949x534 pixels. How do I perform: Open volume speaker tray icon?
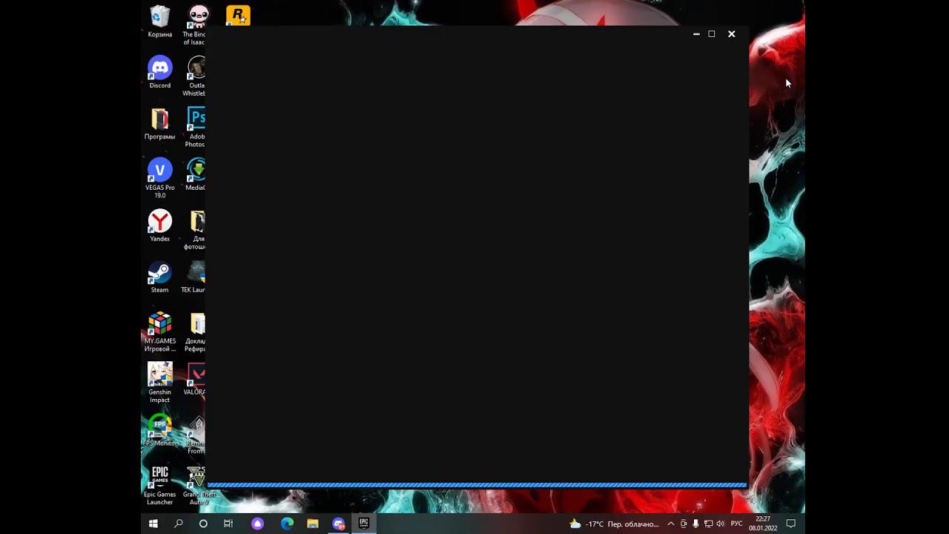[x=721, y=524]
